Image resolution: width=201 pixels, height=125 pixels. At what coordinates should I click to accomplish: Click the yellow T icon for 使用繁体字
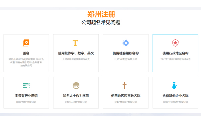[75, 43]
